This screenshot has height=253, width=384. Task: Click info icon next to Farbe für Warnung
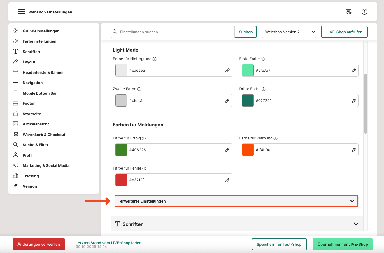pyautogui.click(x=276, y=138)
